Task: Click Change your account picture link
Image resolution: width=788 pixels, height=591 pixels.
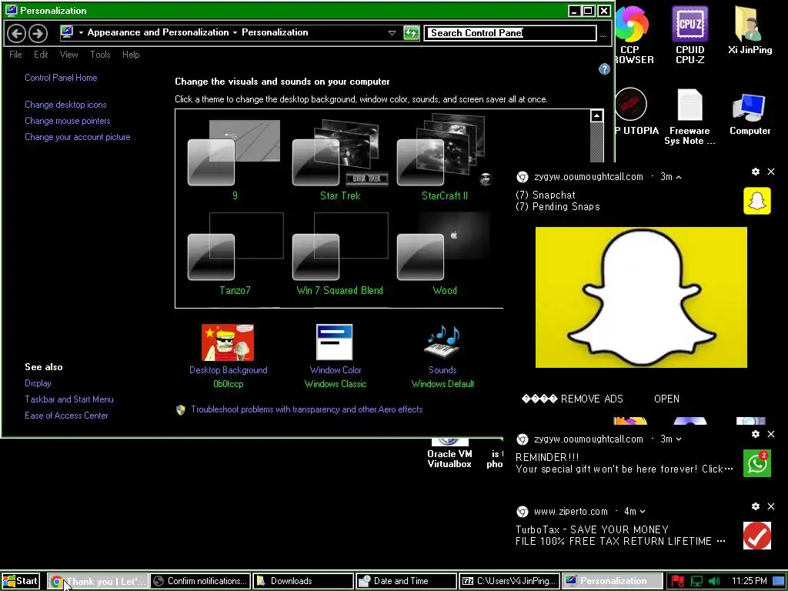Action: (x=78, y=137)
